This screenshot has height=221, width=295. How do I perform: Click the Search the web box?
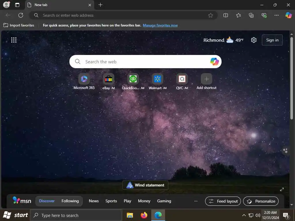pyautogui.click(x=145, y=62)
